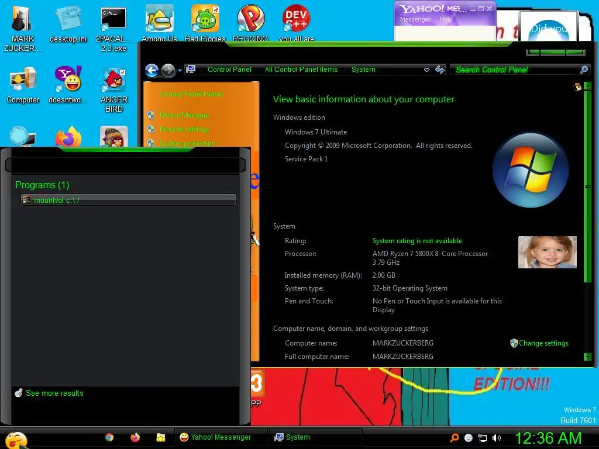Navigate to All Control Panel Items breadcrumb

301,70
